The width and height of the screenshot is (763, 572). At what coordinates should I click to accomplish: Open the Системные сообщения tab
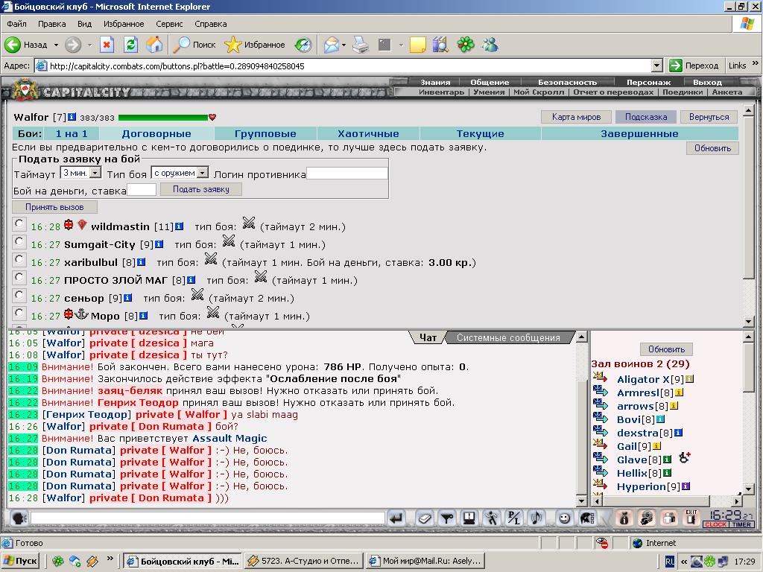(x=508, y=337)
